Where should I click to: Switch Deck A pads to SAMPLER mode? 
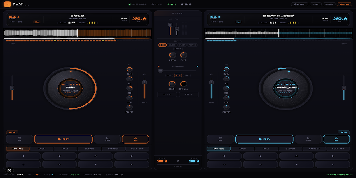[113, 149]
